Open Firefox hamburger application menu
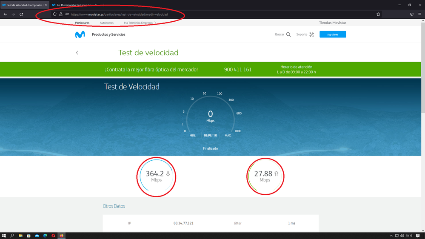Viewport: 425px width, 239px height. [x=419, y=14]
